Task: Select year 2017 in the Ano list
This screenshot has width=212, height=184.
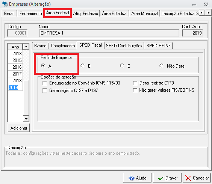Action: tap(15, 74)
